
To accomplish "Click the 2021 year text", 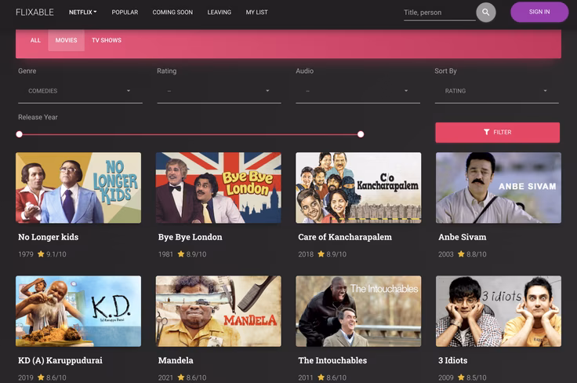I will [x=165, y=378].
